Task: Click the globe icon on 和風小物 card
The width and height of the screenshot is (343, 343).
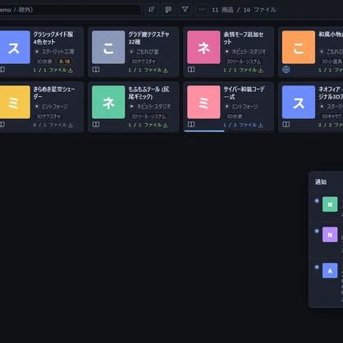Action: tap(286, 70)
